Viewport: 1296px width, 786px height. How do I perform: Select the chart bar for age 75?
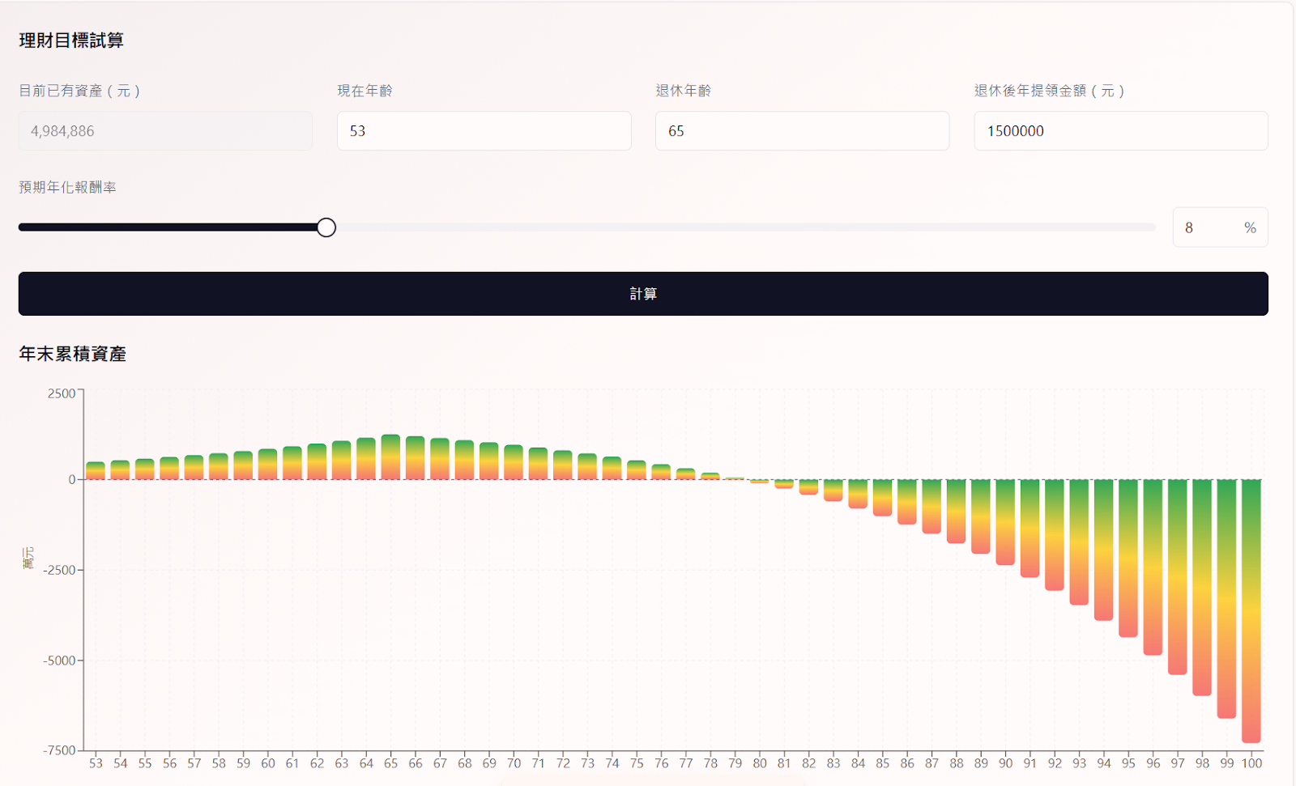tap(637, 469)
